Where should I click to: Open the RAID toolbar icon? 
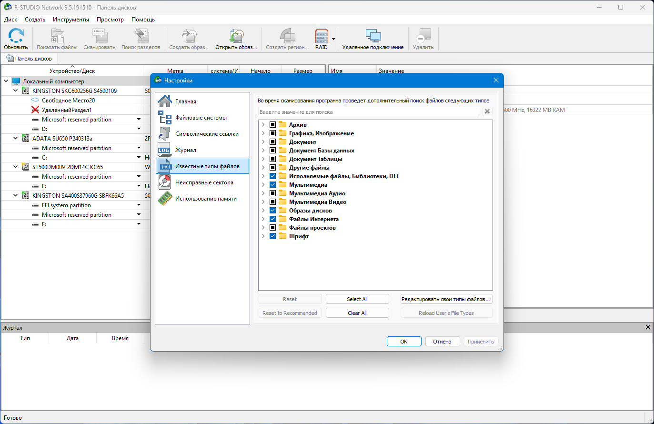[x=322, y=36]
